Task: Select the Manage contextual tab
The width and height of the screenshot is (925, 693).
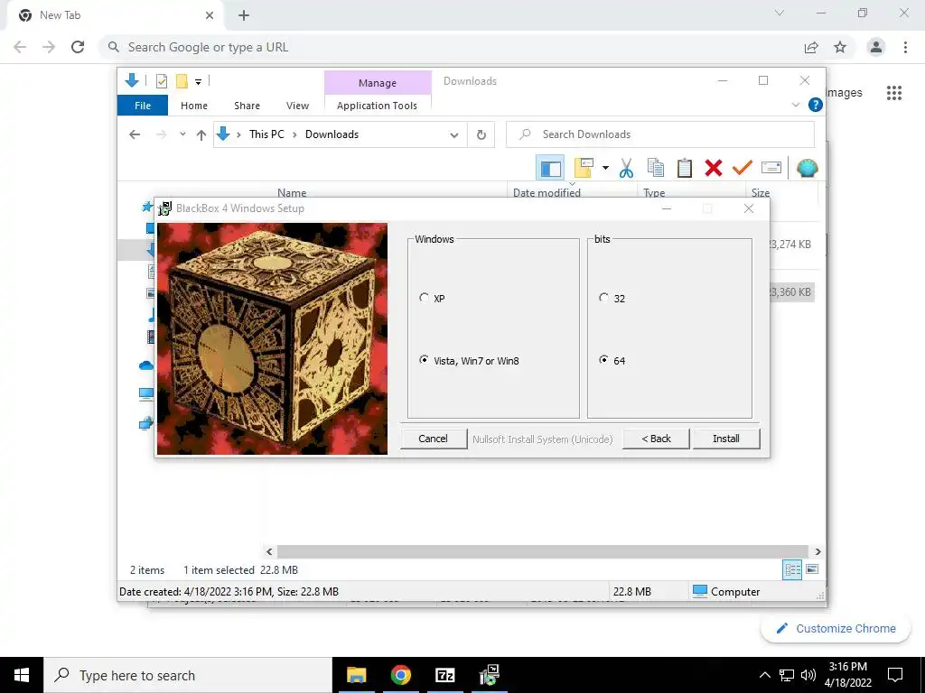Action: [x=378, y=83]
